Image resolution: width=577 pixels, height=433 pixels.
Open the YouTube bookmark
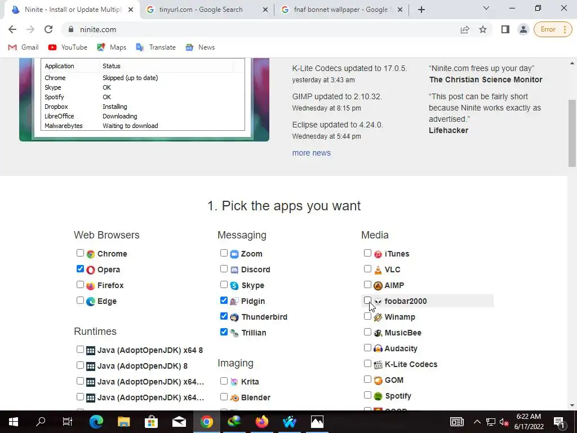tap(68, 47)
